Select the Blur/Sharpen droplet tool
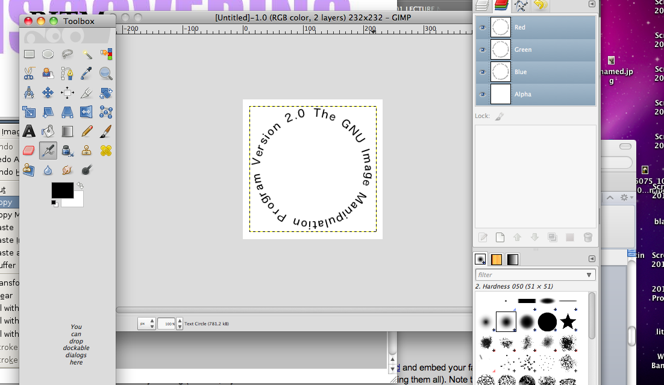The image size is (664, 385). (48, 170)
